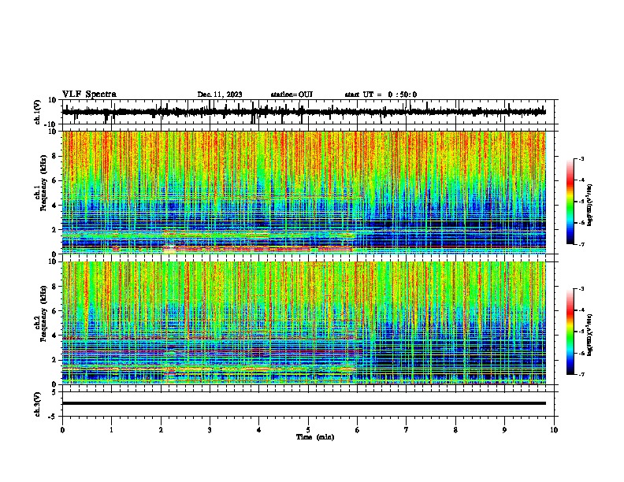Click time axis tick label "7"
Image resolution: width=624 pixels, height=482 pixels.
click(407, 429)
